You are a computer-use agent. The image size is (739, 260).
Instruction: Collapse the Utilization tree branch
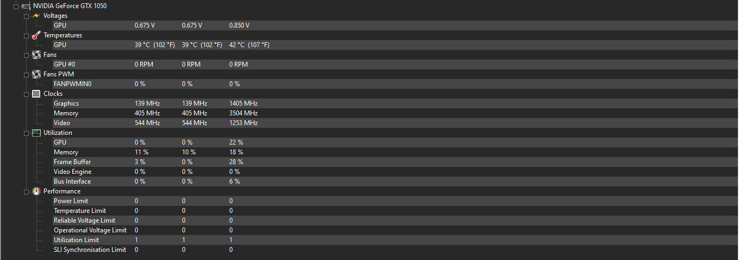pos(26,133)
